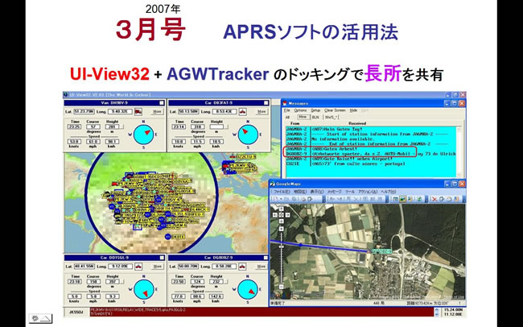Click the car symbol icon in Car DD1SGL-9 panel
The width and height of the screenshot is (523, 327).
pyautogui.click(x=138, y=267)
